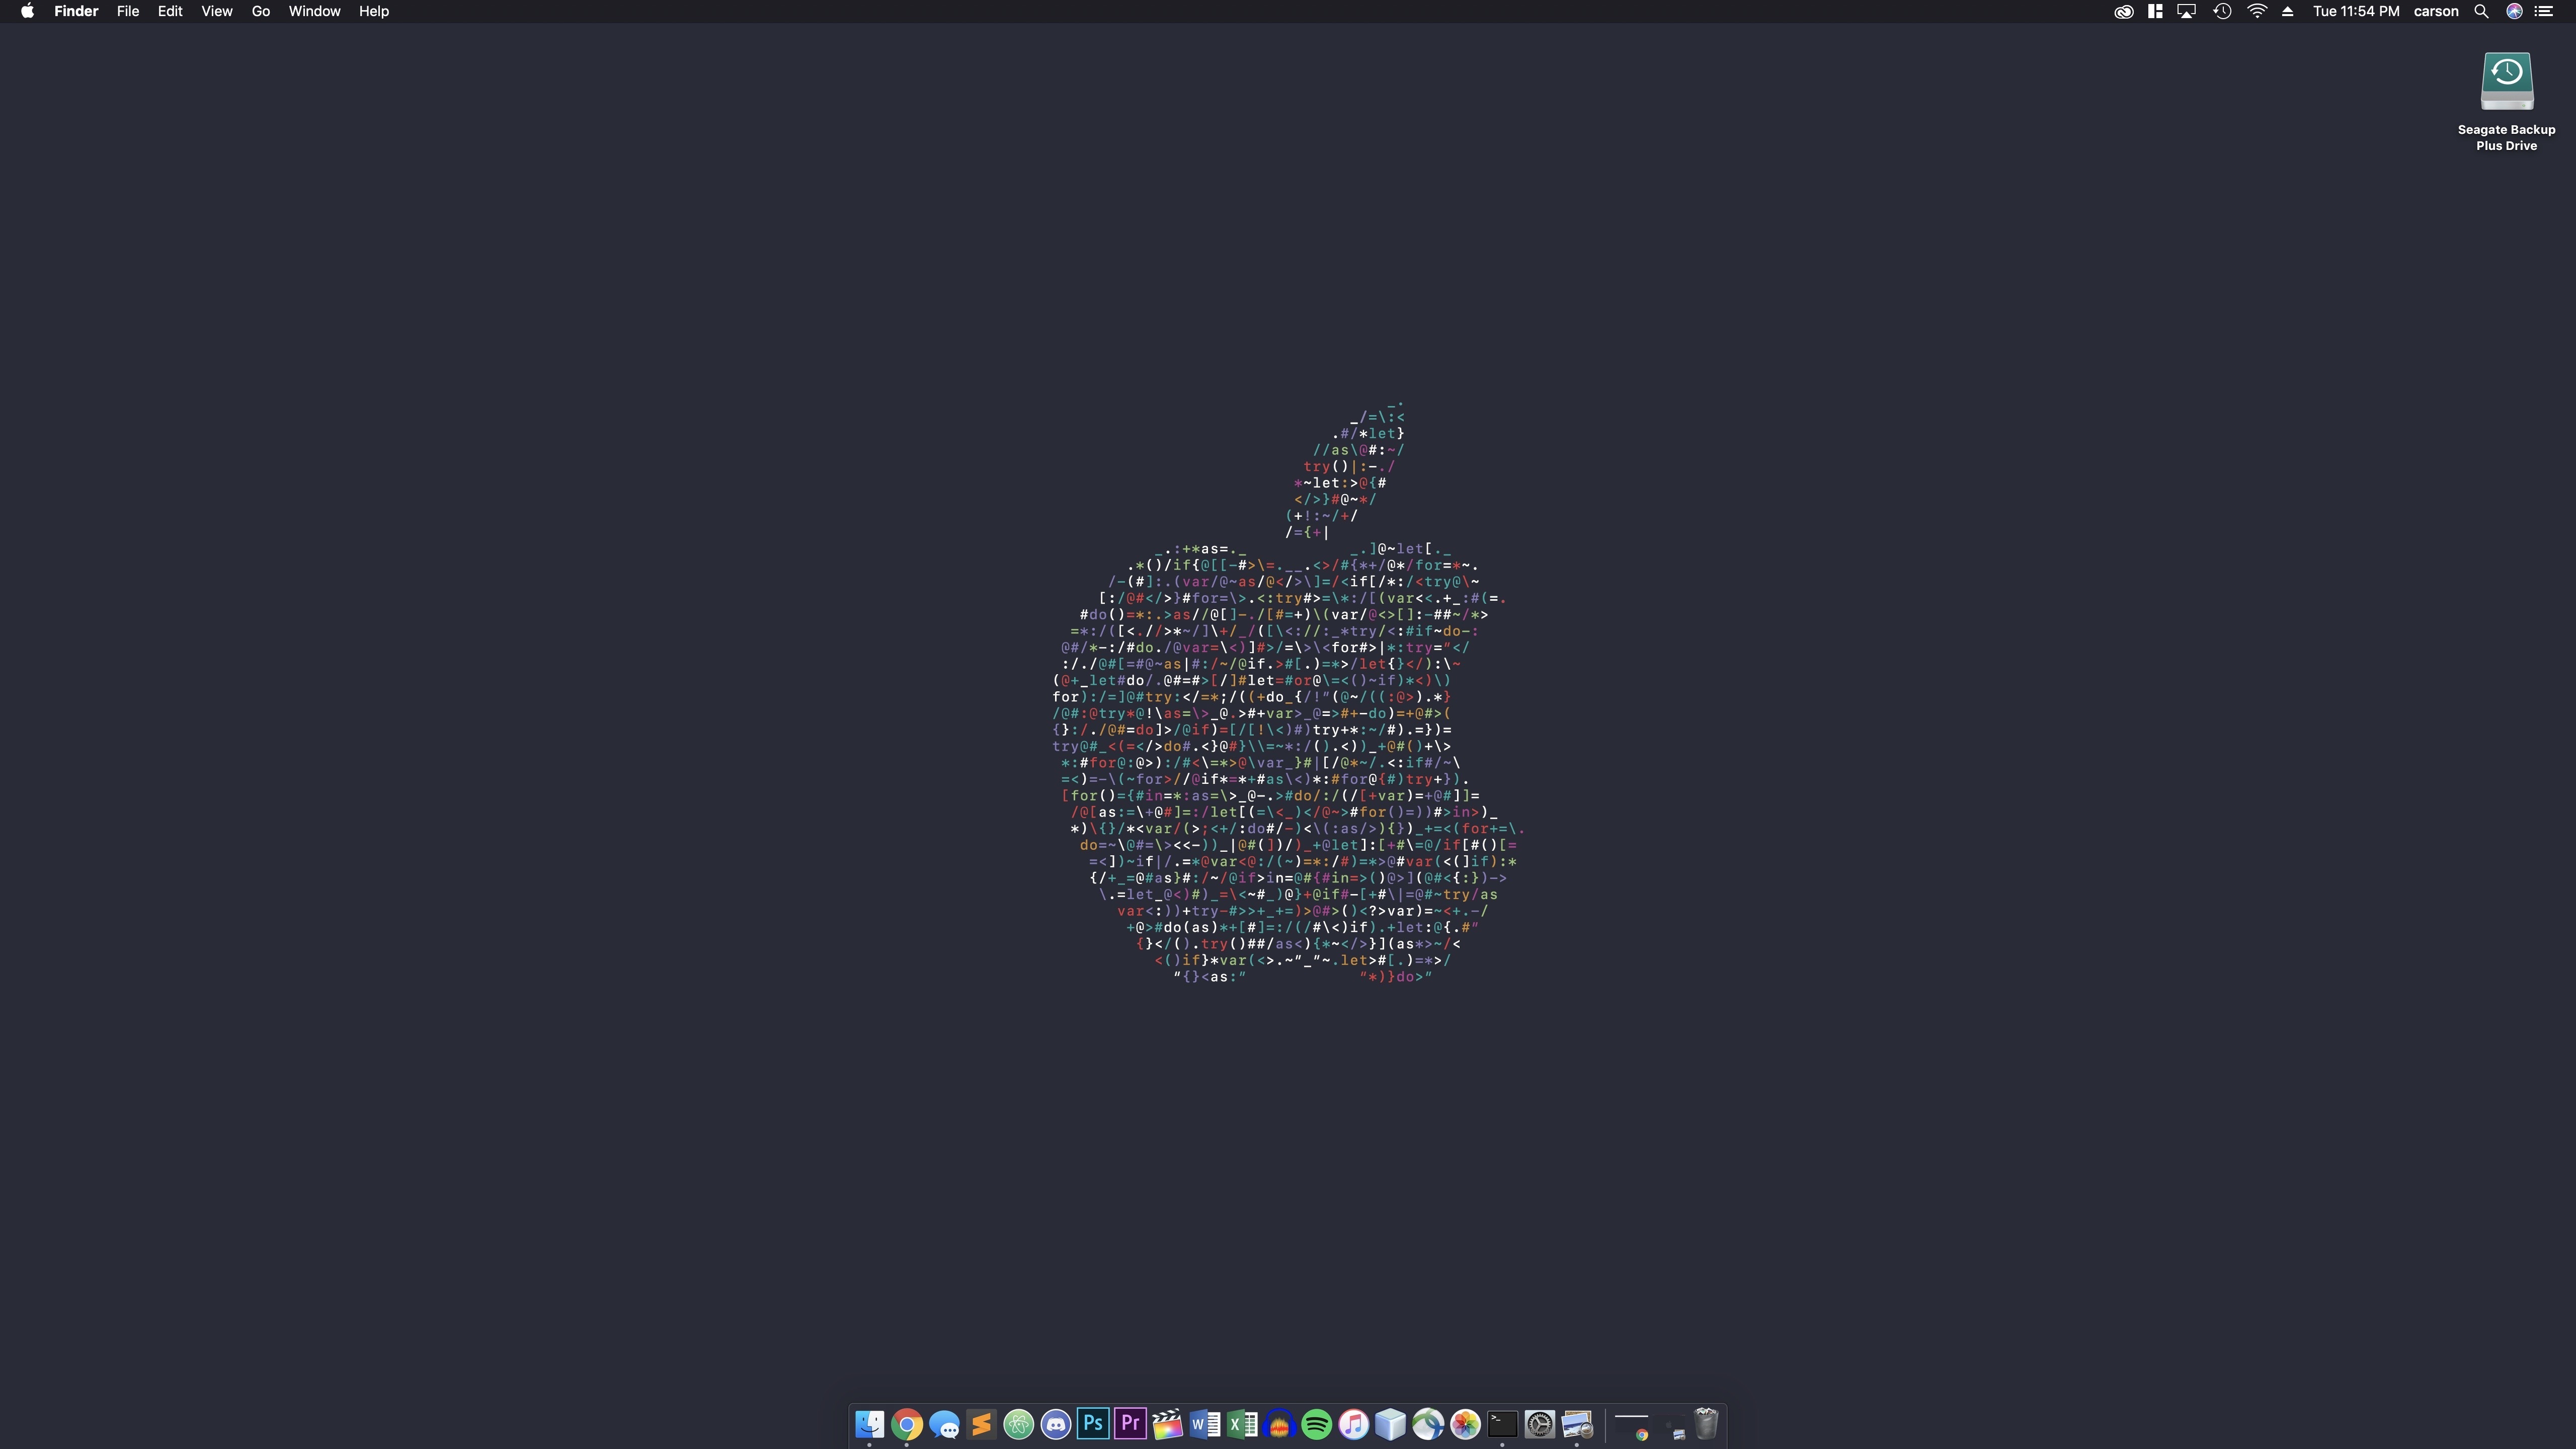
Task: Open Notification Center list icon
Action: click(x=2544, y=11)
